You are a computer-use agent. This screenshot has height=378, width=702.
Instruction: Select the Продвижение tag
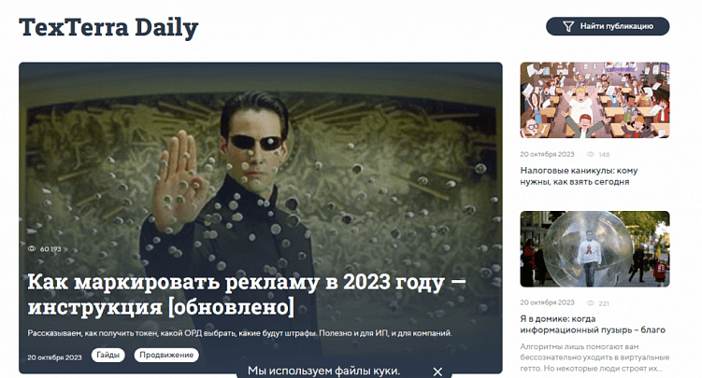coord(166,356)
